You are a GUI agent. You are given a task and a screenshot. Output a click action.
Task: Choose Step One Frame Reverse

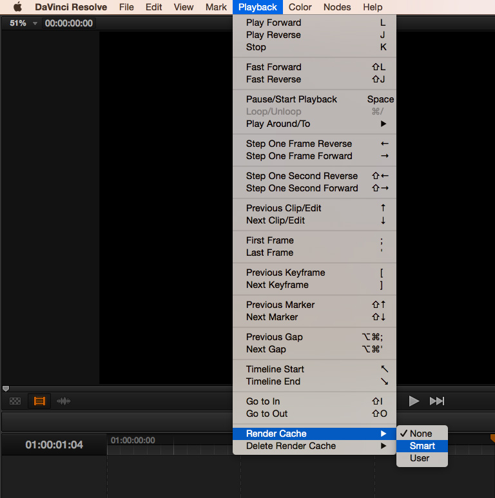pyautogui.click(x=315, y=144)
